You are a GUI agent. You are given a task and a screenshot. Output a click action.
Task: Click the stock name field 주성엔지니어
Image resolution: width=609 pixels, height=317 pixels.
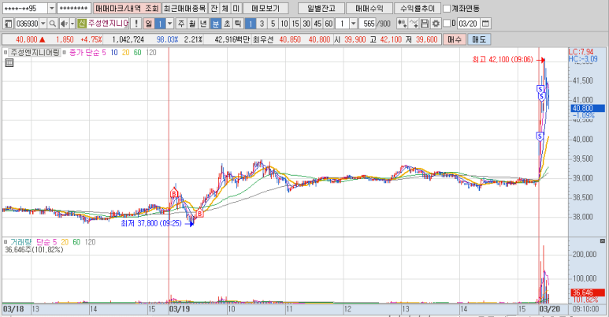[x=108, y=24]
